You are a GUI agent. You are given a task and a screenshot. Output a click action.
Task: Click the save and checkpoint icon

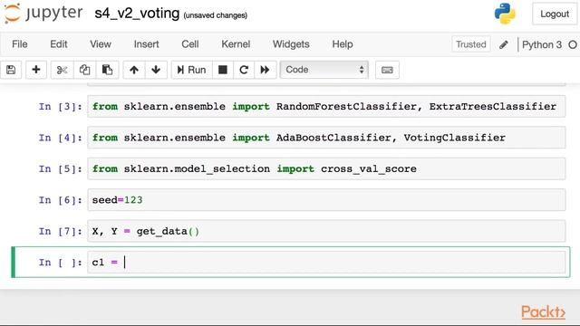(11, 70)
